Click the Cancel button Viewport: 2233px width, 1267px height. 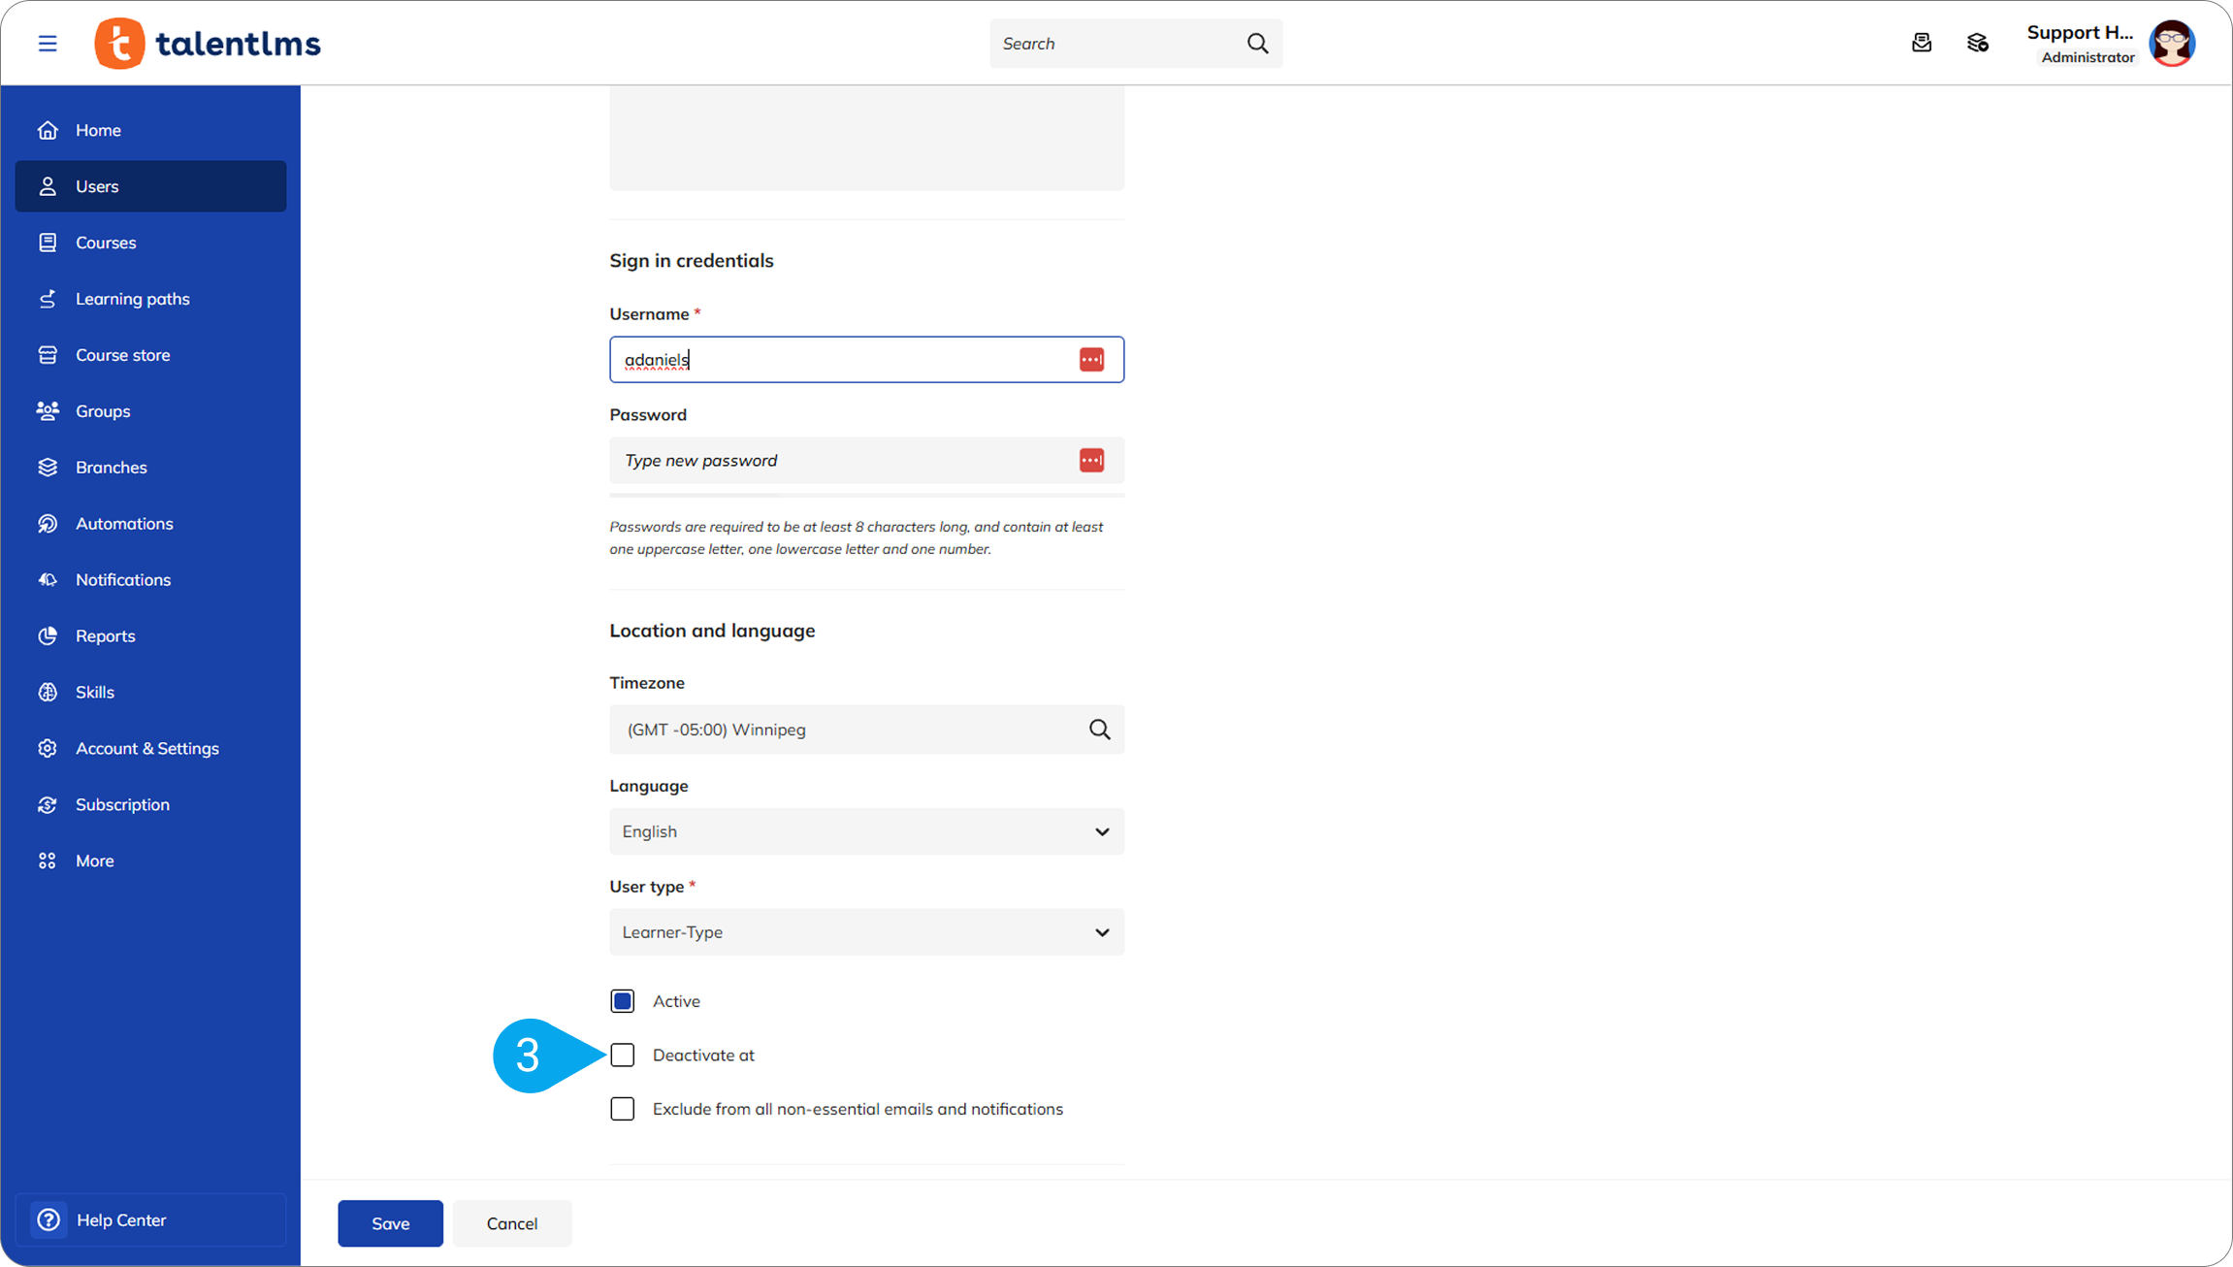511,1223
